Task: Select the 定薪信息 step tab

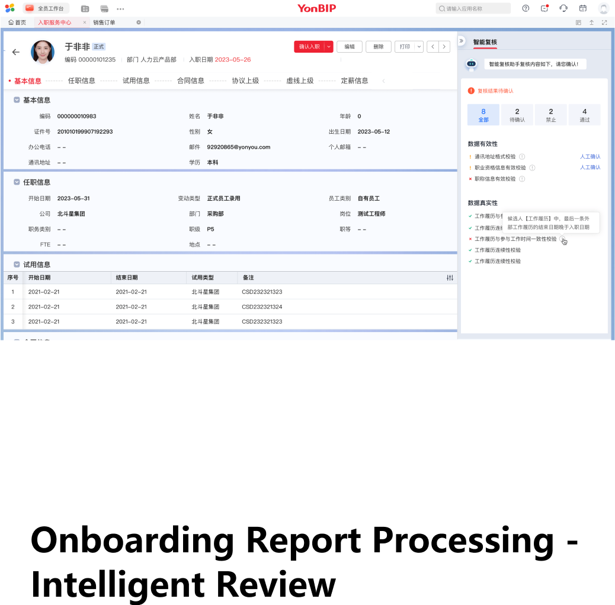Action: pos(354,81)
